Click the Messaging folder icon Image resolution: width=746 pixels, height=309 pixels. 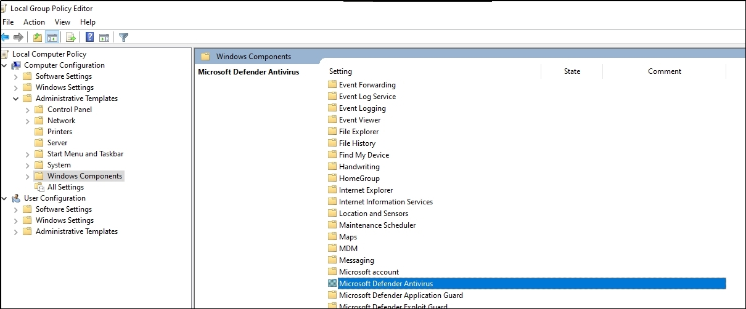tap(332, 260)
